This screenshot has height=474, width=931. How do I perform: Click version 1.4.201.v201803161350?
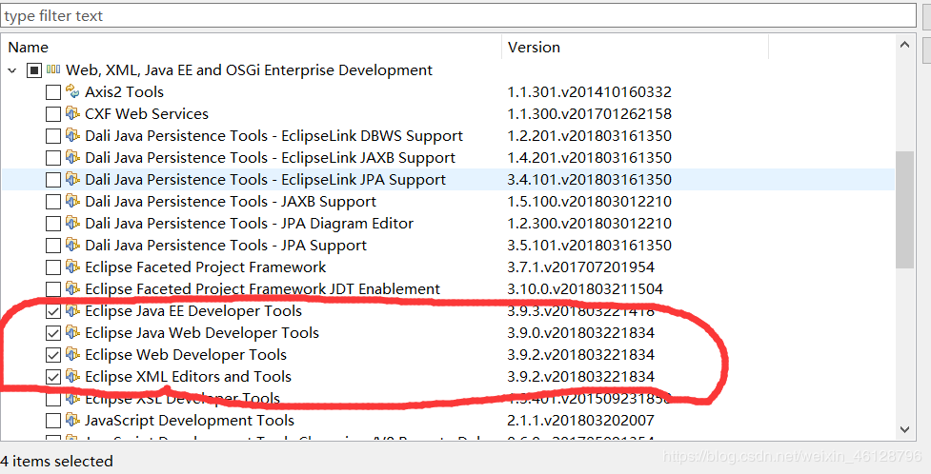589,158
